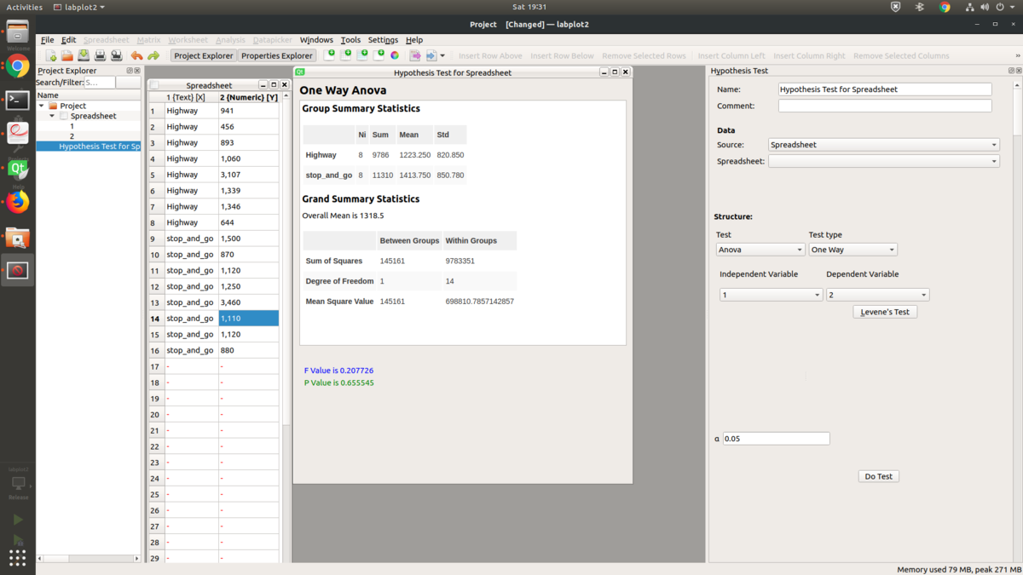Expand the Independent Variable combo box
Screen dimensions: 1023x575
click(771, 295)
